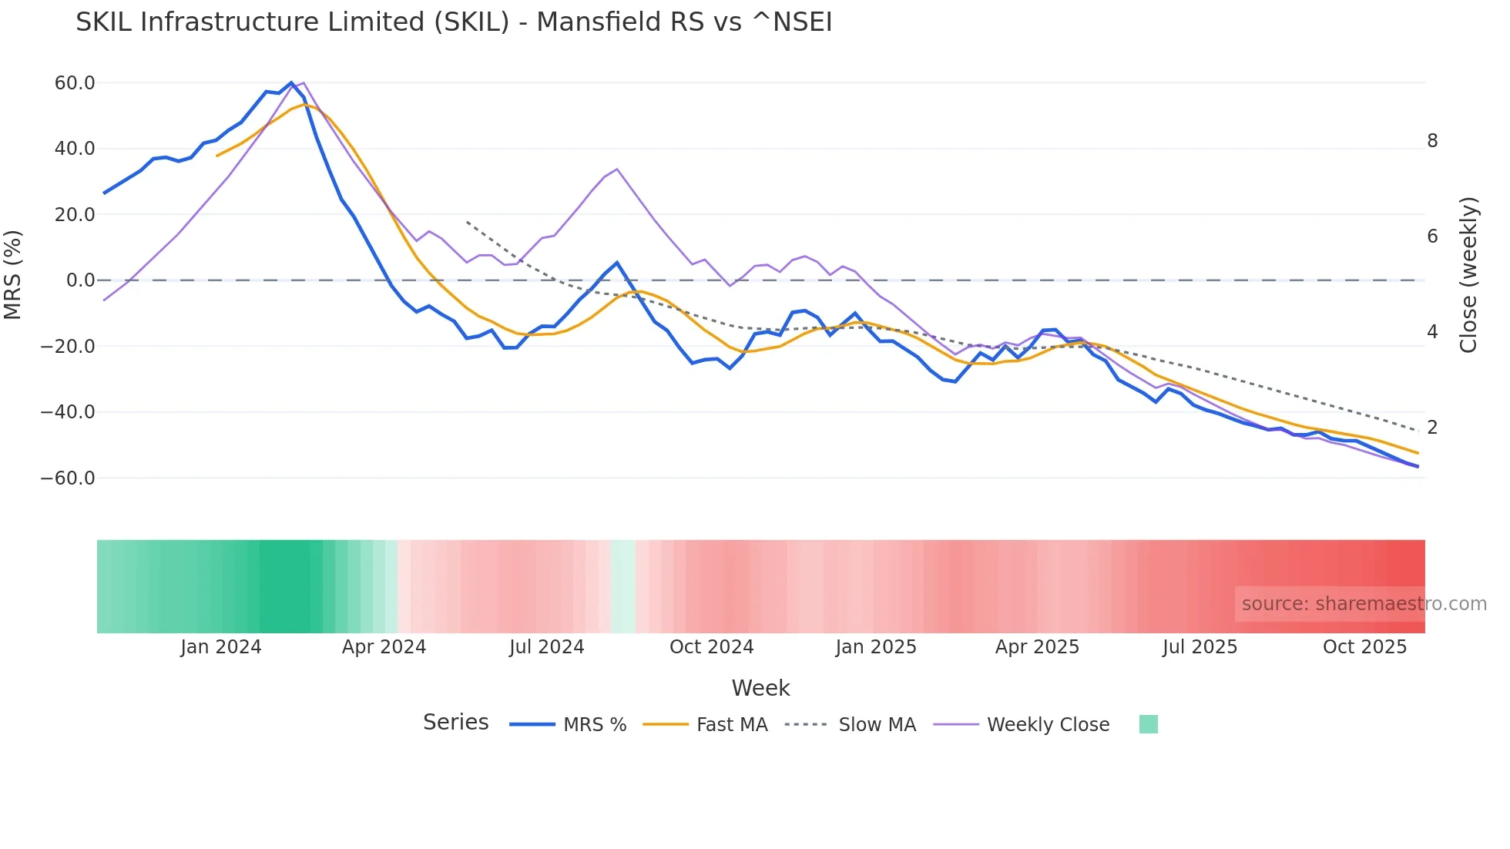Click the 'Jan 2025' axis label

coord(876,647)
